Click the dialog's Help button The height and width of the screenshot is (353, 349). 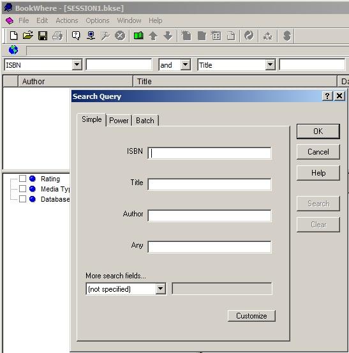(318, 173)
